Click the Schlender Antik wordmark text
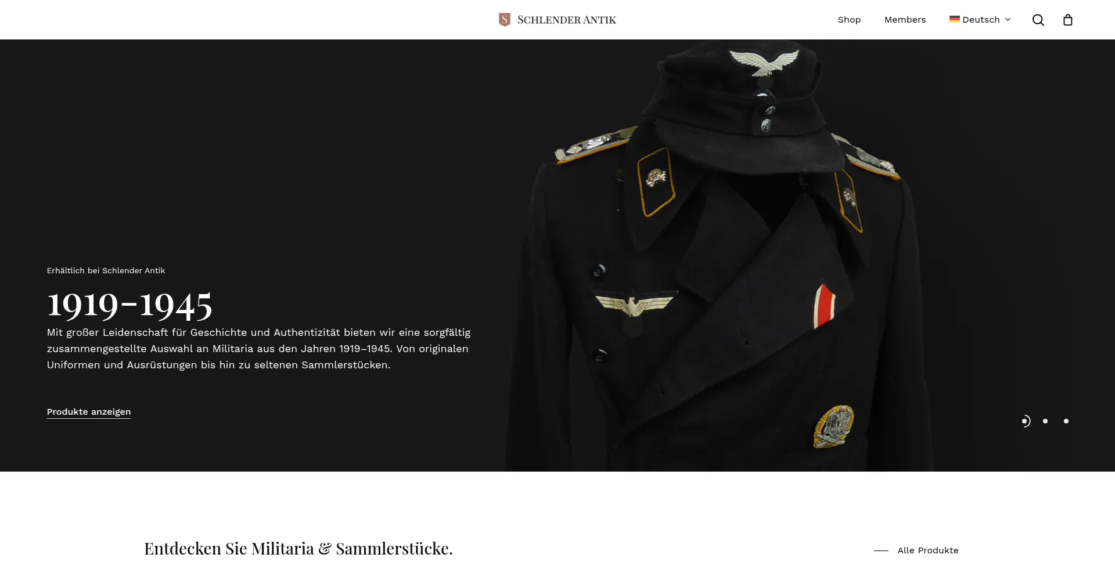This screenshot has width=1115, height=576. 567,20
